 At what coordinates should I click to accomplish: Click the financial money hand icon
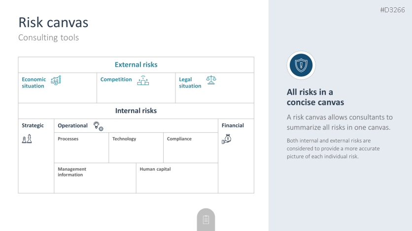tap(226, 139)
